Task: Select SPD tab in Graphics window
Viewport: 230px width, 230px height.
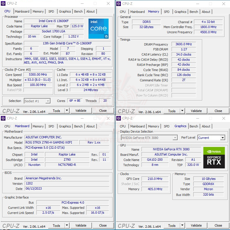Action: (x=167, y=126)
